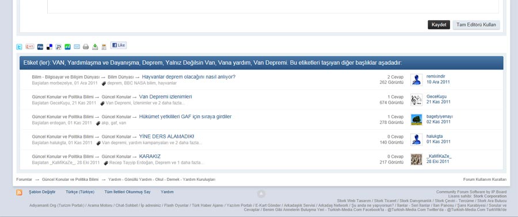Click the Google +1 share button
Screen dimensions: 518x217
tap(30, 46)
